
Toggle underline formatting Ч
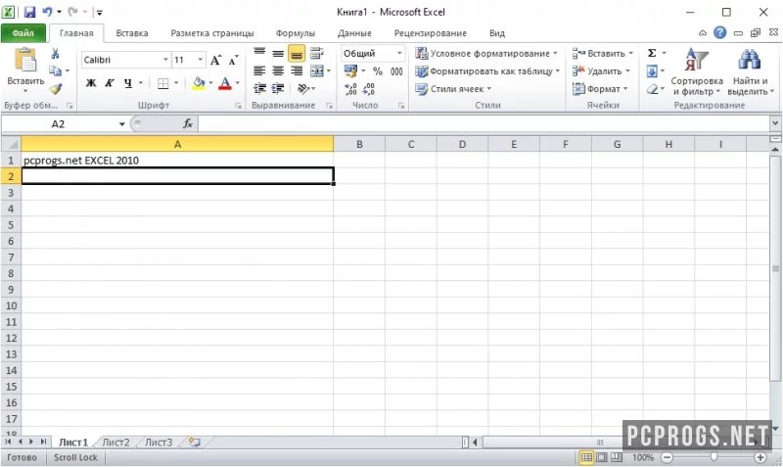point(128,83)
